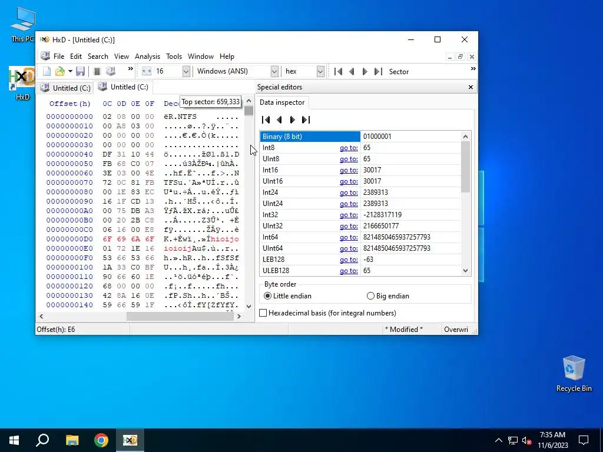The image size is (603, 452).
Task: Click the Open disk toolbar icon
Action: [x=111, y=71]
